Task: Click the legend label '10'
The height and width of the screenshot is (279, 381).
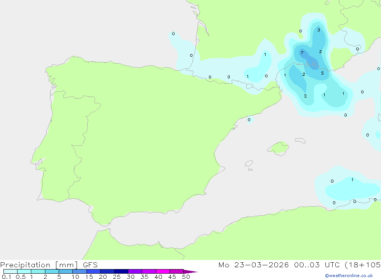Action: (75, 277)
